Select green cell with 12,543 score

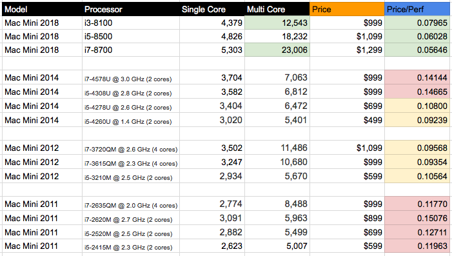(277, 23)
